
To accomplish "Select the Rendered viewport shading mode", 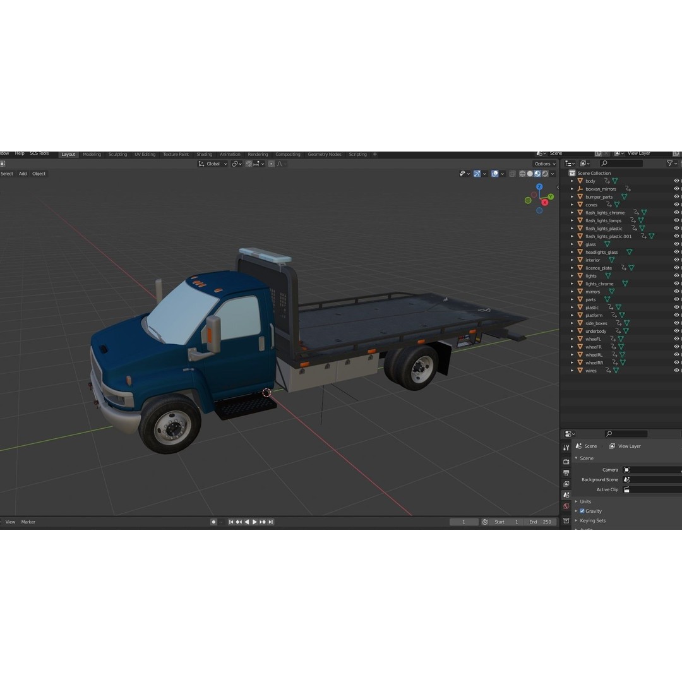I will pyautogui.click(x=545, y=174).
